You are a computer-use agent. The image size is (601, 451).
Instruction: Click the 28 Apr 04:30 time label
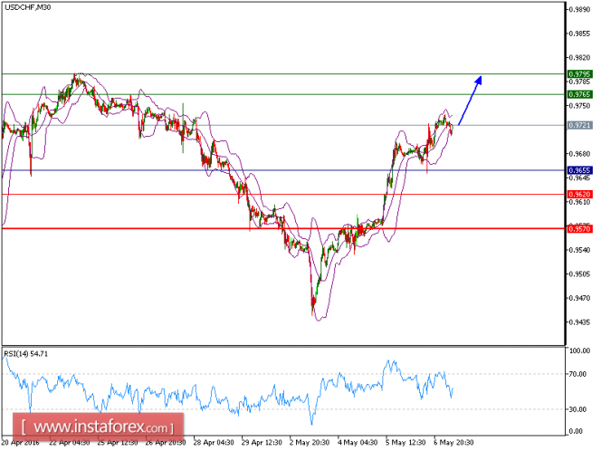[214, 443]
